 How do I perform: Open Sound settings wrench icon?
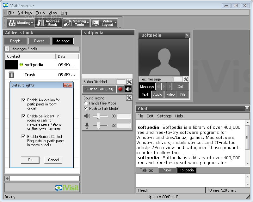tap(129, 98)
